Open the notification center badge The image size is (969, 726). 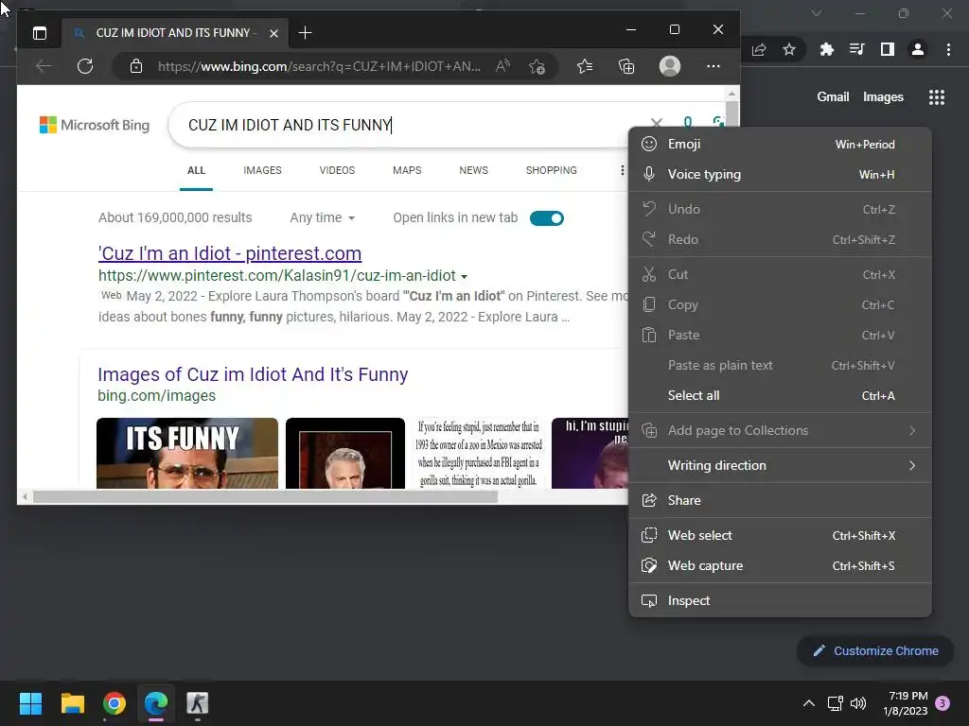pos(943,703)
